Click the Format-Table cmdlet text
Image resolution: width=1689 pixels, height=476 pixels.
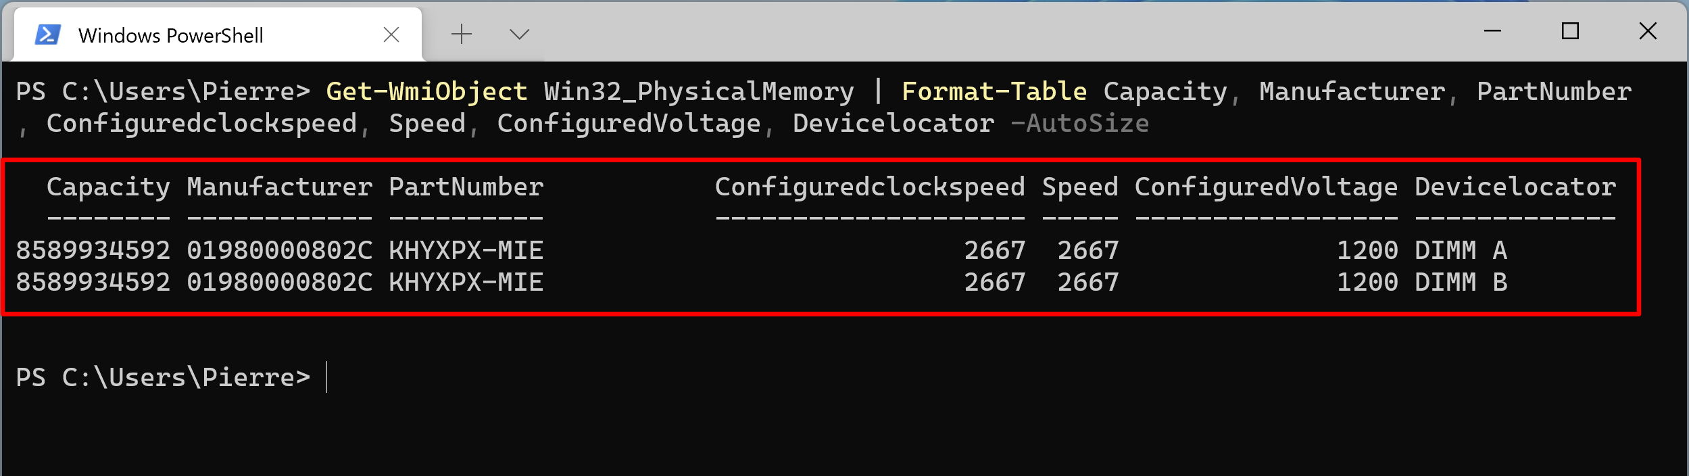994,91
